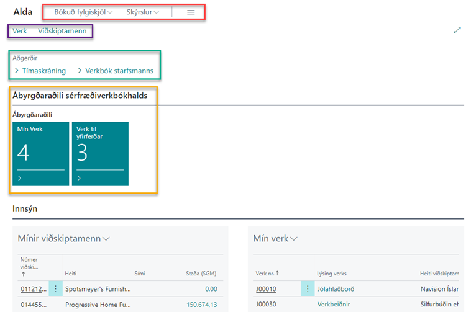Click the expand page arrows icon
The height and width of the screenshot is (312, 466).
tap(457, 30)
